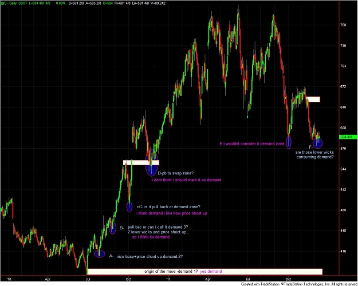Select the 'D-pb to swap zone?' annotation
This screenshot has height=286, width=358.
pos(176,173)
